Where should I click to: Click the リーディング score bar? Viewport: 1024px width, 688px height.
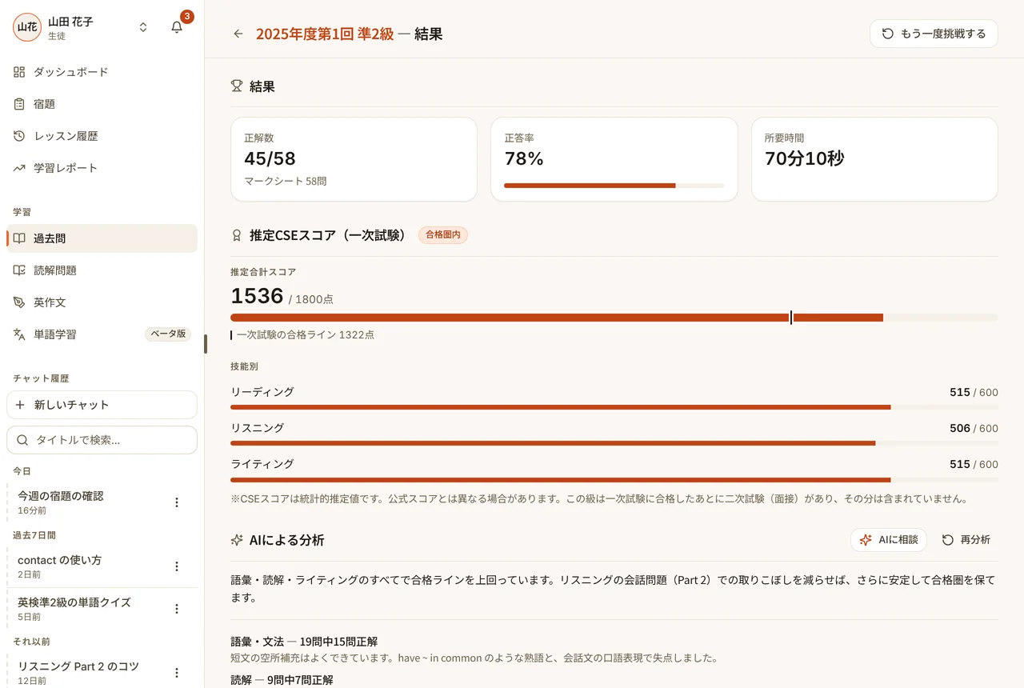pyautogui.click(x=614, y=407)
